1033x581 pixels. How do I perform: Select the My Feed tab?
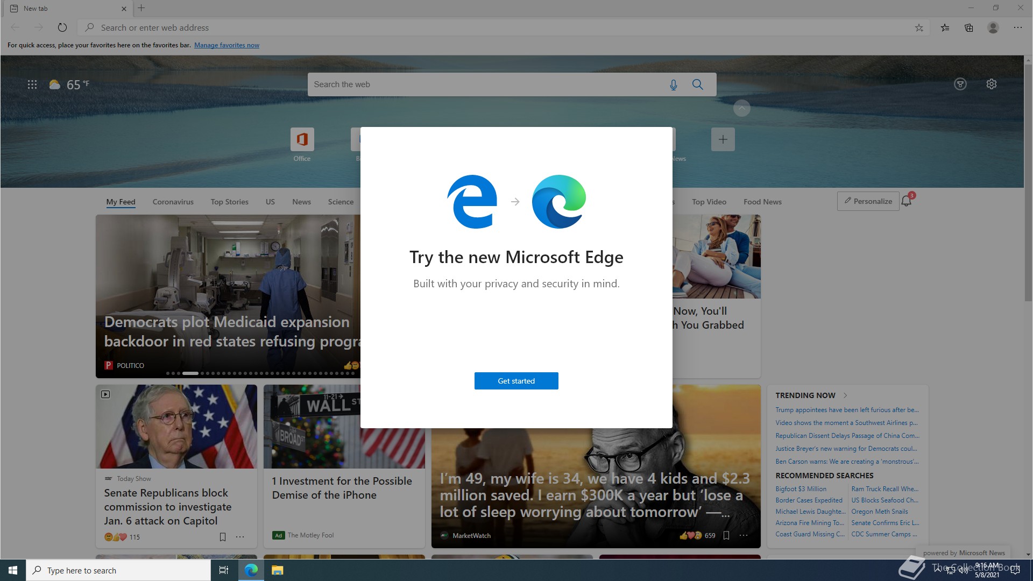coord(121,202)
